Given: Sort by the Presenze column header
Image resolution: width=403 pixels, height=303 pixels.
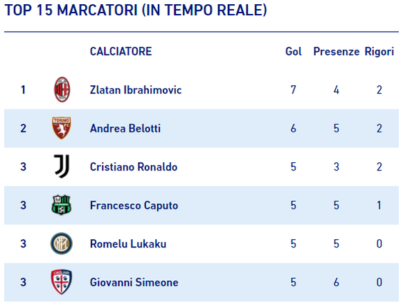Looking at the screenshot, I should click(336, 51).
